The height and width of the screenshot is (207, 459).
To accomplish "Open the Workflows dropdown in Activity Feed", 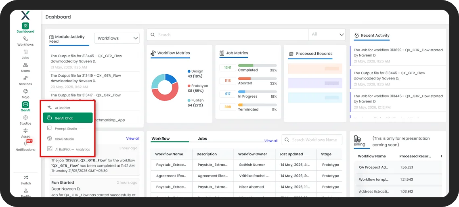I will (117, 38).
